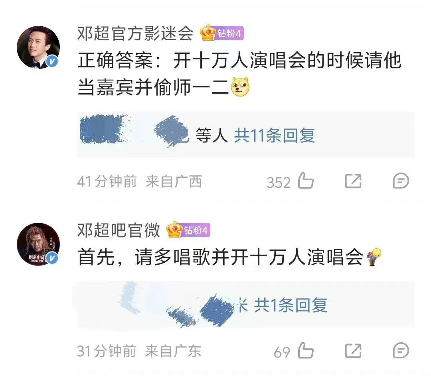The width and height of the screenshot is (431, 383).
Task: Open the username 邓超官方影迷会
Action: 135,33
